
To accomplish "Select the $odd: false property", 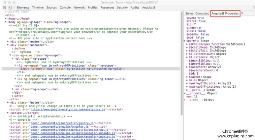I will pyautogui.click(x=195, y=38).
